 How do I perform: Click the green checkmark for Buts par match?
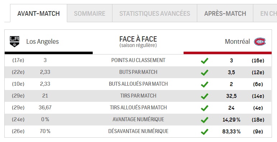point(204,72)
